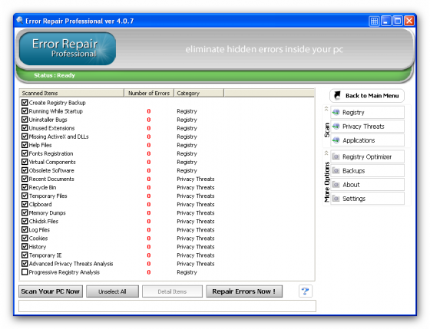Sort by Number of Errors column header
The image size is (430, 329).
pyautogui.click(x=149, y=93)
